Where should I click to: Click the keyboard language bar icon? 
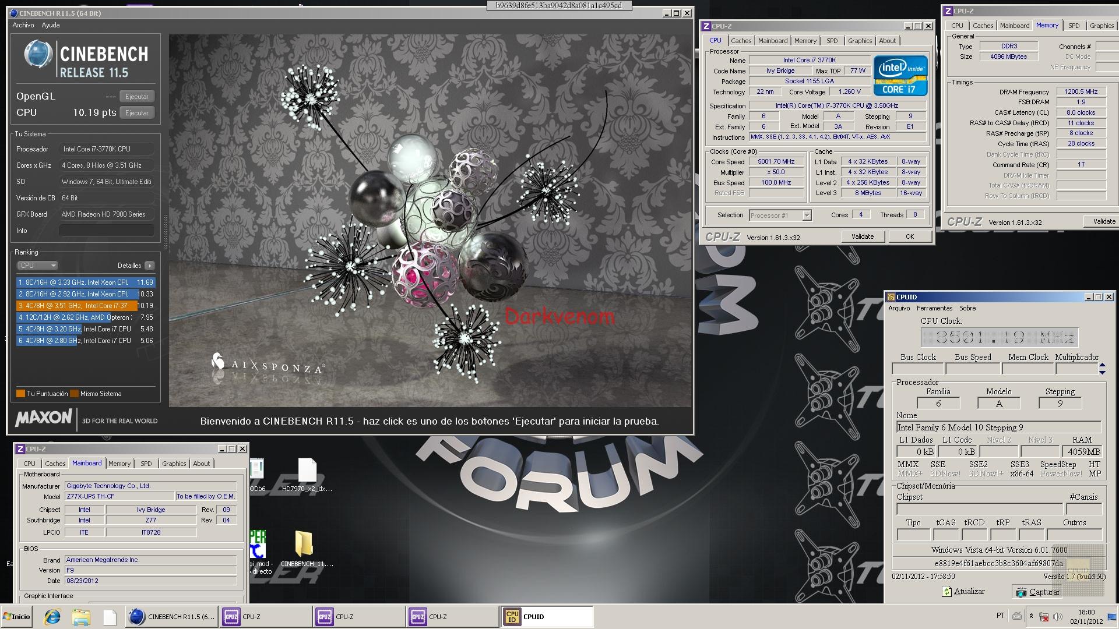[1017, 616]
